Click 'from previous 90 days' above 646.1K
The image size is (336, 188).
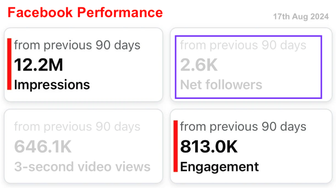point(77,127)
